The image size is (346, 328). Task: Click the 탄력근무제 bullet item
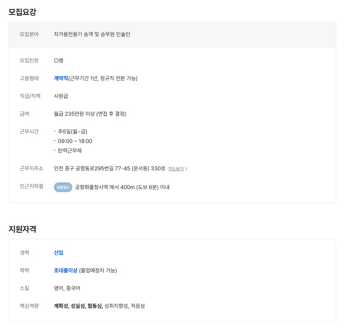click(70, 151)
